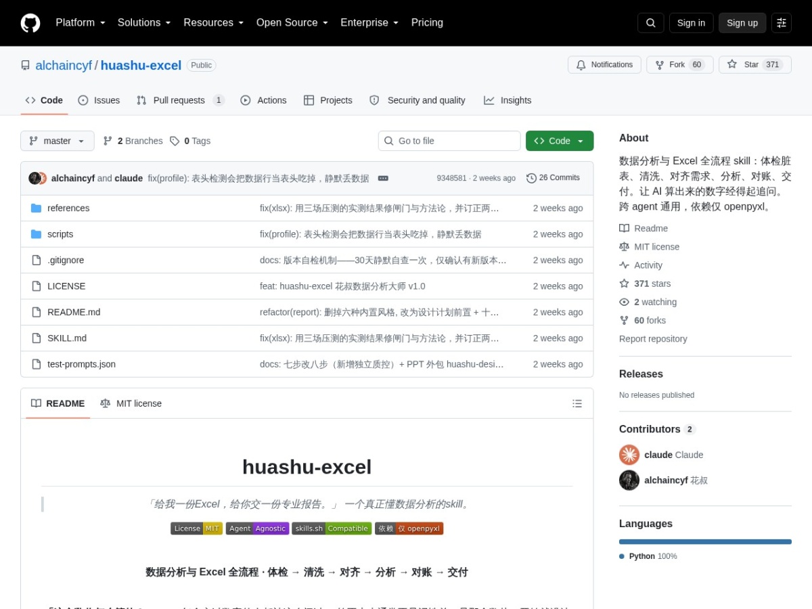Click the License MIT badge
Screen dimensions: 812x609
click(196, 528)
